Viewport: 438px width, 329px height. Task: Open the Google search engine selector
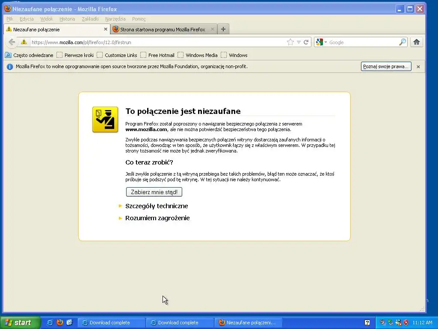(x=321, y=42)
